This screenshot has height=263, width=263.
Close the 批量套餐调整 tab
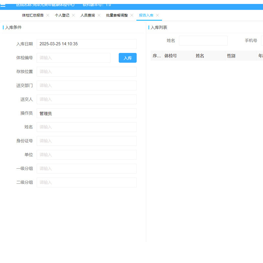(x=132, y=15)
